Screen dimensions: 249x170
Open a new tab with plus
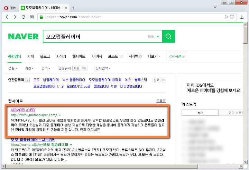point(74,8)
